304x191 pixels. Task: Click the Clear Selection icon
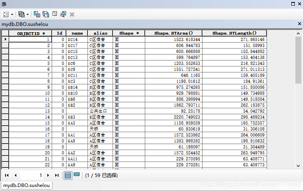click(x=55, y=14)
